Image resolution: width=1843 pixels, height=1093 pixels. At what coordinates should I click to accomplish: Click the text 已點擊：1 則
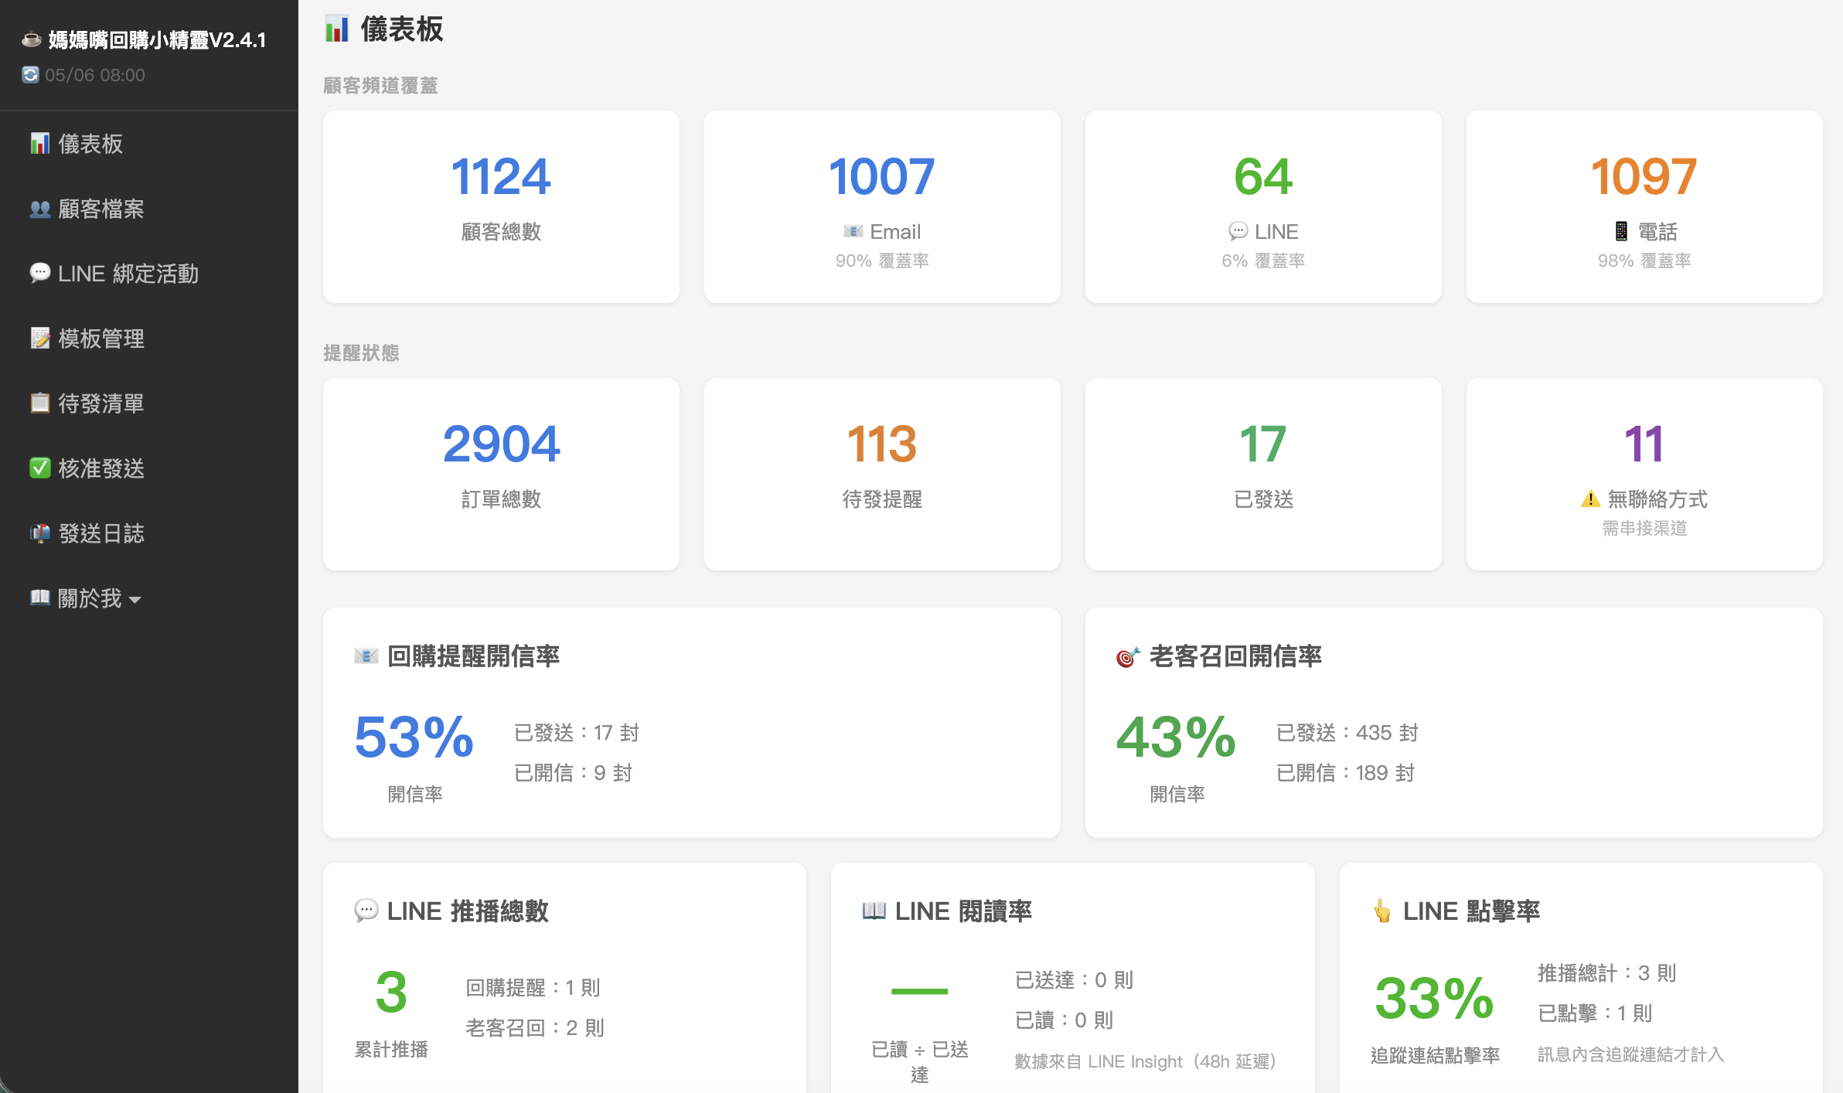tap(1595, 1013)
